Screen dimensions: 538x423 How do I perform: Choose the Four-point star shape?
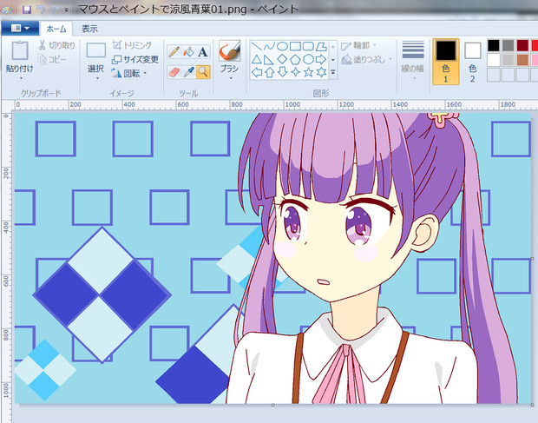[x=295, y=72]
